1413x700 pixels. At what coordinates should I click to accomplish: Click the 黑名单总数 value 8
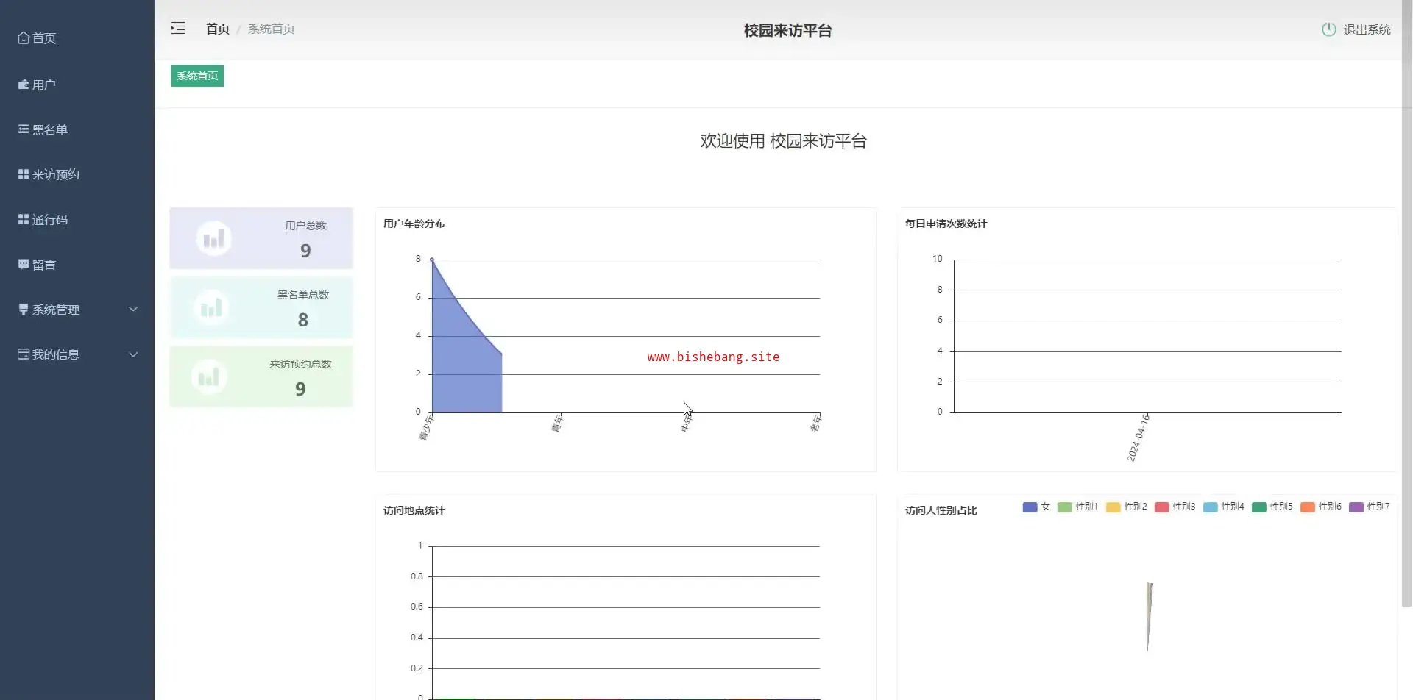pyautogui.click(x=303, y=320)
